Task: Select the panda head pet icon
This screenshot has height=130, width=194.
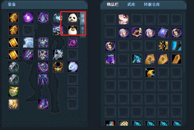Action: tap(73, 18)
